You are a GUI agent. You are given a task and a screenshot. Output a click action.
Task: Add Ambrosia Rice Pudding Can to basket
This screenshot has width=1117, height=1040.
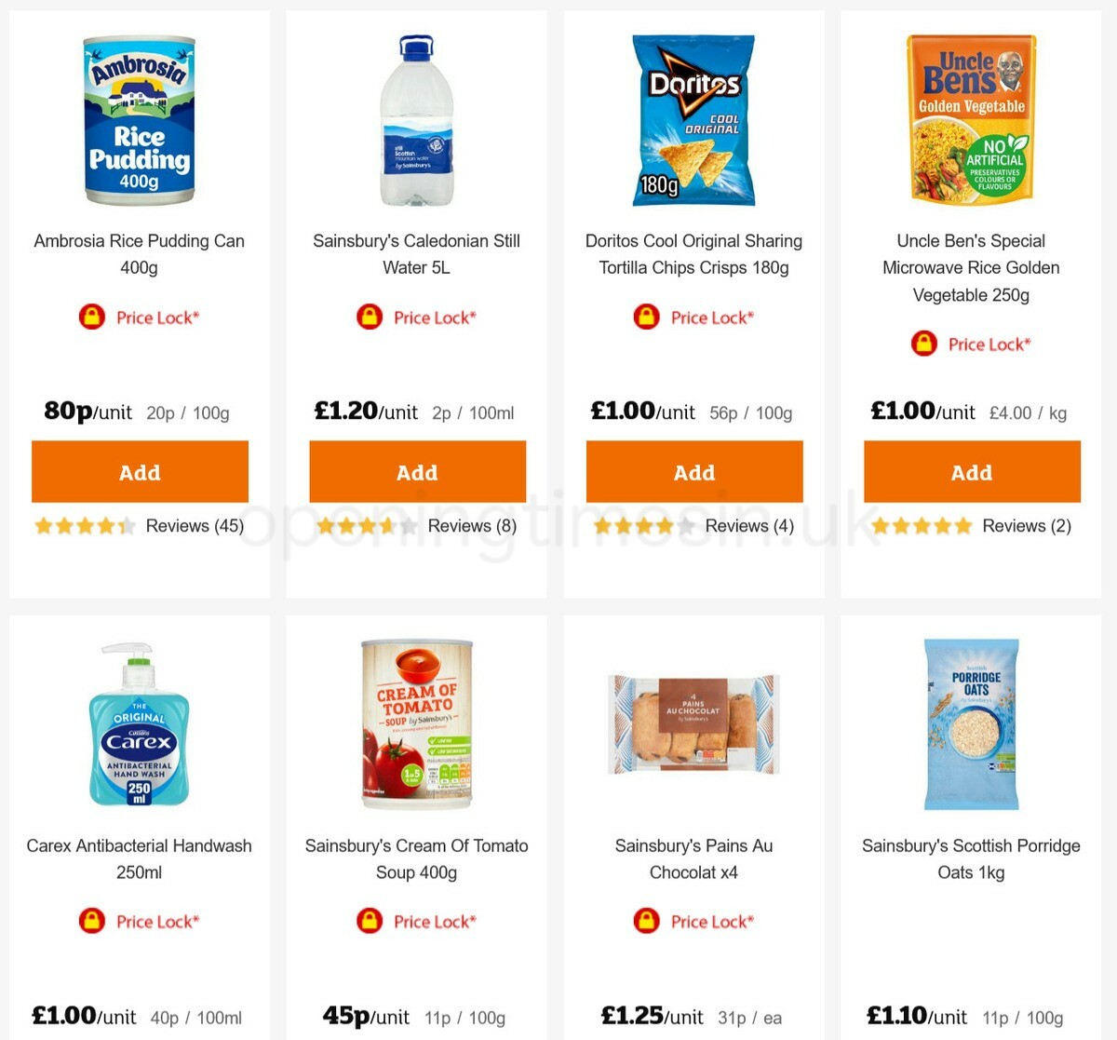(140, 472)
